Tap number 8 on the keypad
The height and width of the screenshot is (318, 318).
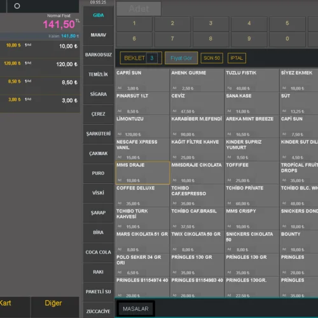tap(211, 39)
